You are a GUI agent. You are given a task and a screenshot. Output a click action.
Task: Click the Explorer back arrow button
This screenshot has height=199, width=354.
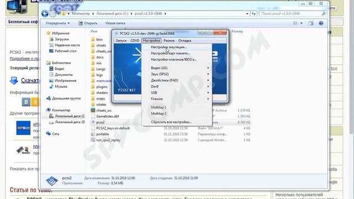45,14
